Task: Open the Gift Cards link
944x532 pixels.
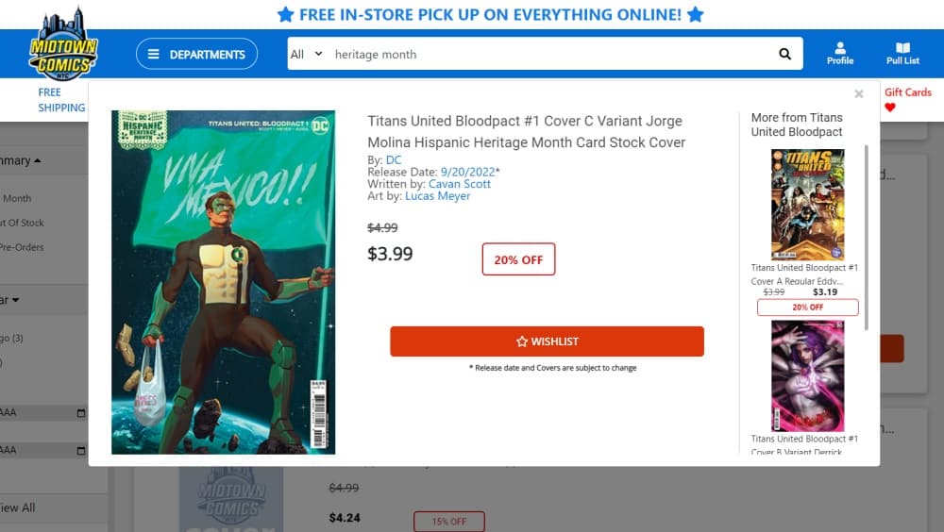Action: 907,92
